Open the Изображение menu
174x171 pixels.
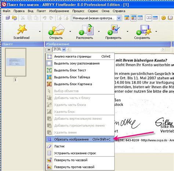coord(59,11)
